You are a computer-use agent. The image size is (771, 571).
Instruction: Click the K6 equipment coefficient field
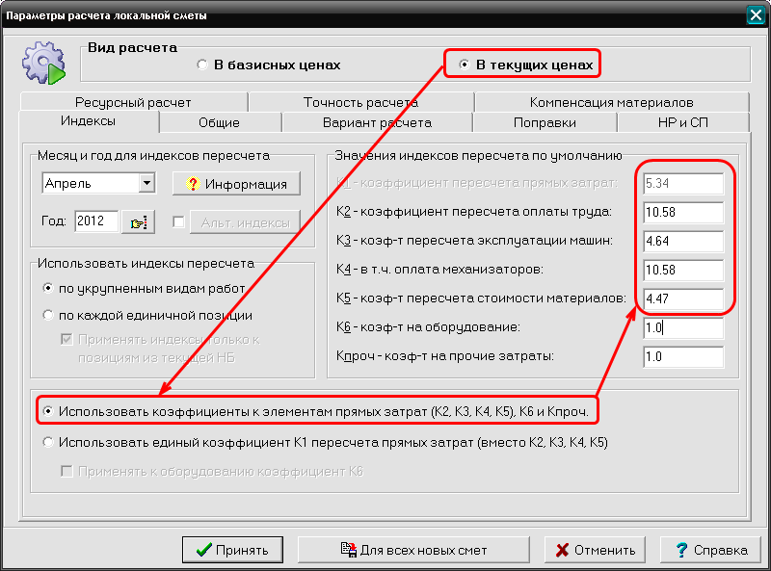pos(683,327)
